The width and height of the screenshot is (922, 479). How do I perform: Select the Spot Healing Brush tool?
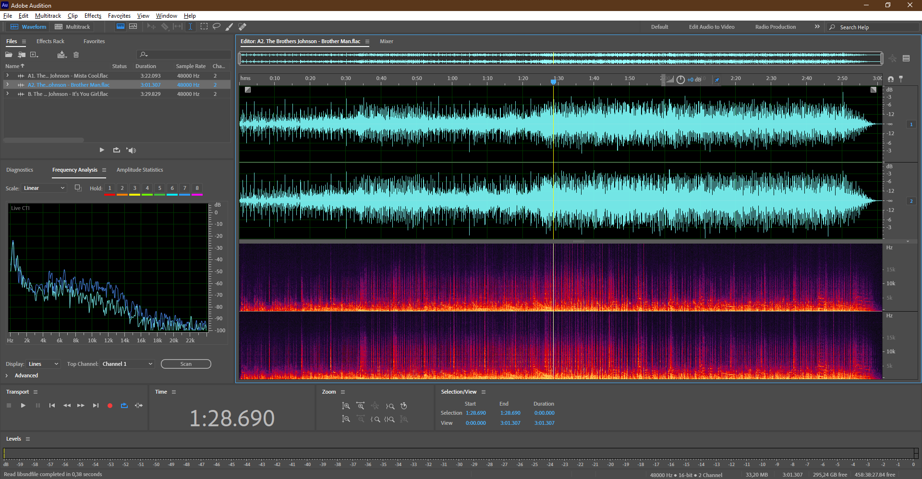[243, 26]
